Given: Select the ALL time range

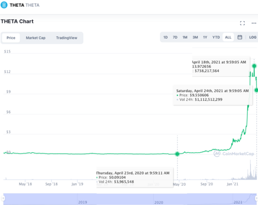Looking at the screenshot, I should click(x=228, y=37).
